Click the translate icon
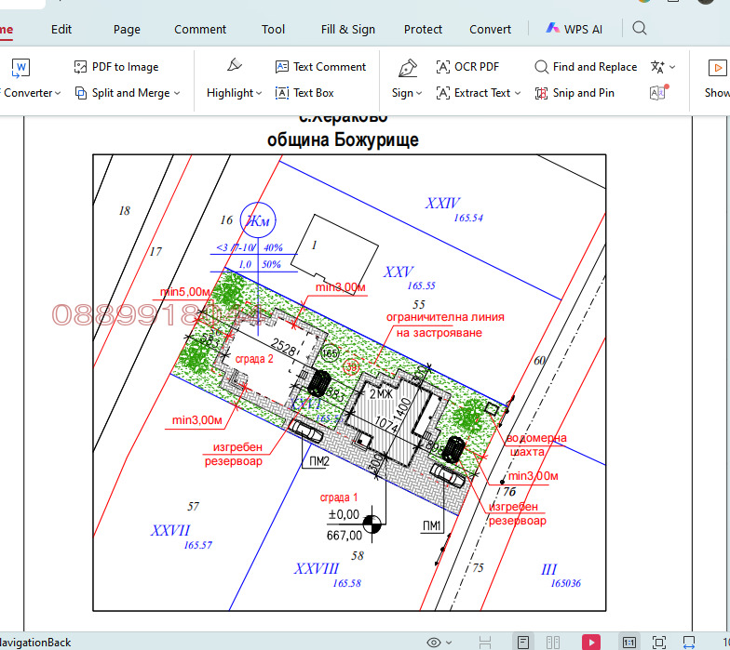 coord(657,67)
